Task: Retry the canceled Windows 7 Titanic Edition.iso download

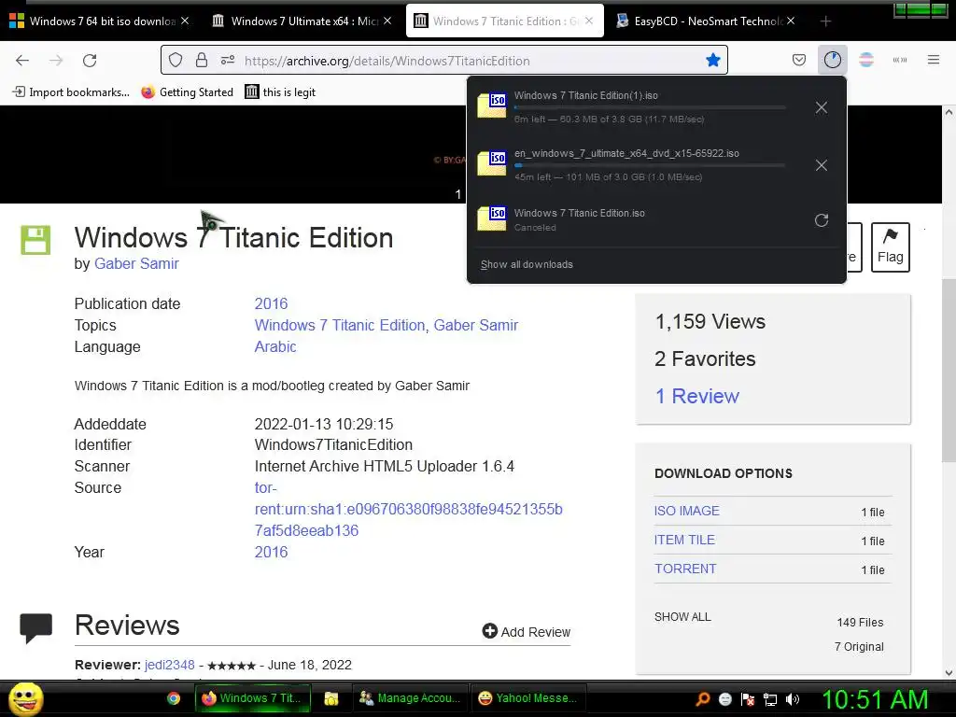Action: [822, 220]
